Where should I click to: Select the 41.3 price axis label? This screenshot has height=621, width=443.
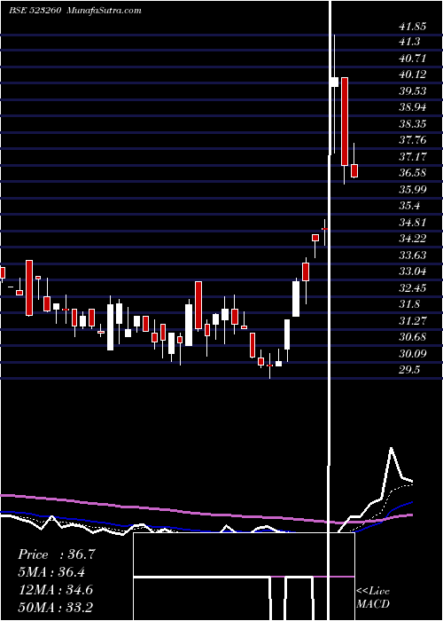[x=409, y=42]
